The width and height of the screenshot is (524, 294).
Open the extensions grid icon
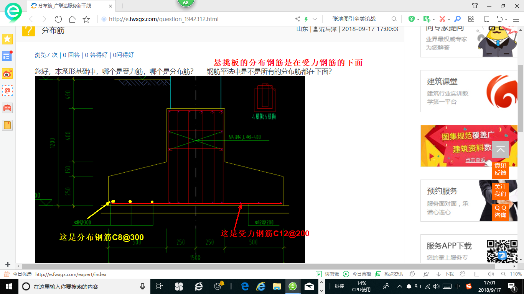coord(471,19)
